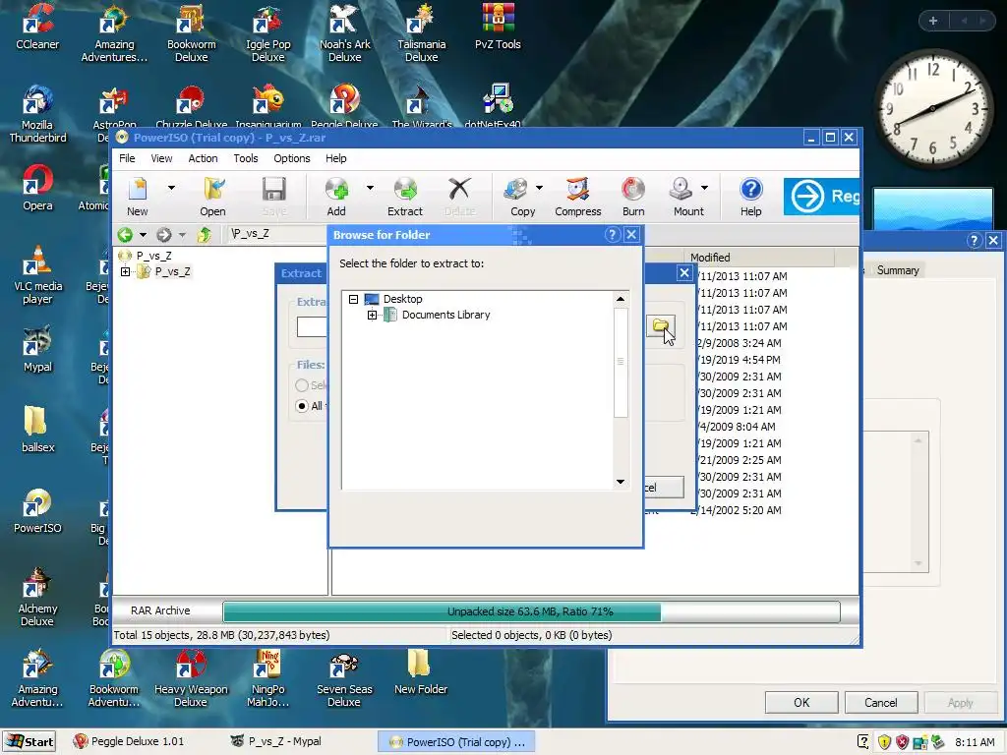Viewport: 1007px width, 755px height.
Task: Select the Mypal desktop icon
Action: point(37,349)
